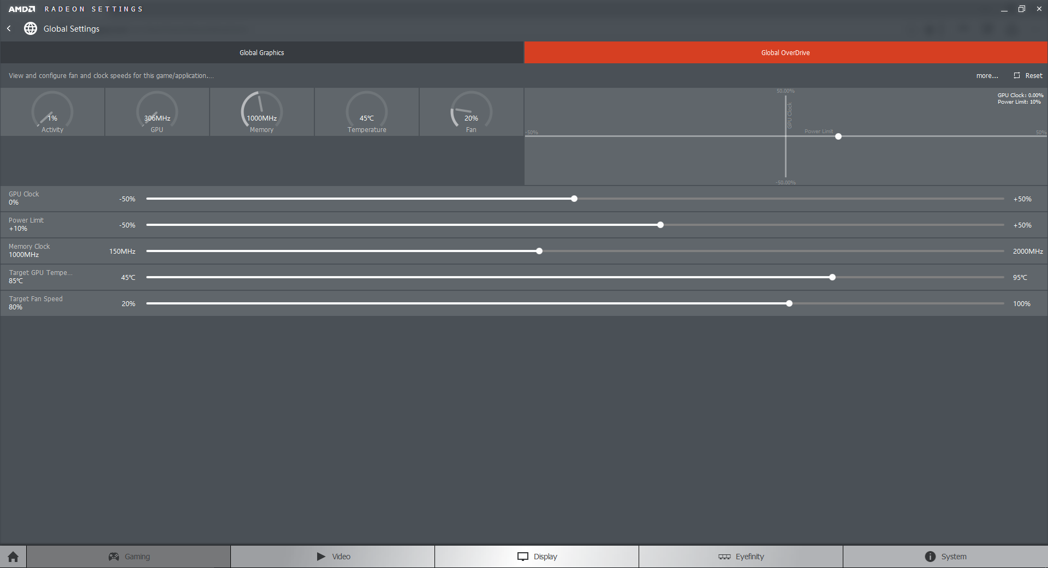
Task: Click the System info icon
Action: [x=930, y=557]
